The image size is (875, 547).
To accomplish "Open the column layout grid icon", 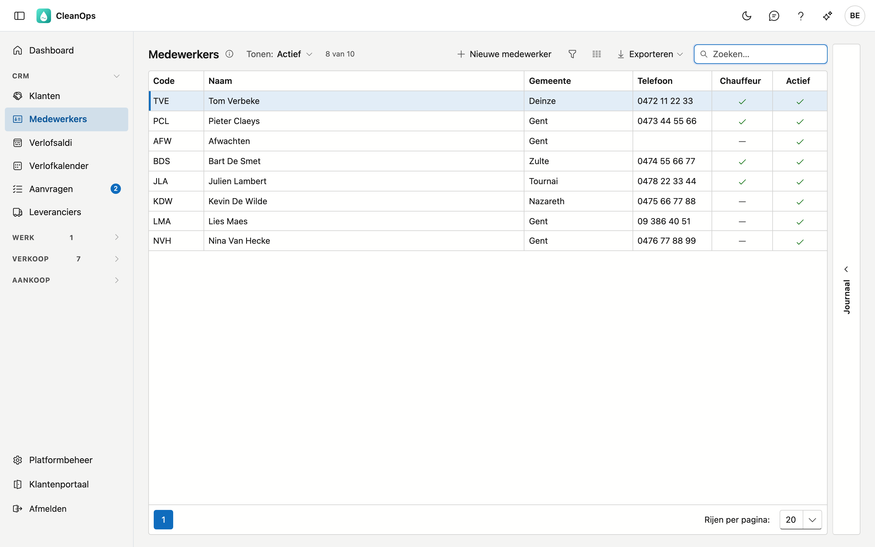I will [x=597, y=54].
